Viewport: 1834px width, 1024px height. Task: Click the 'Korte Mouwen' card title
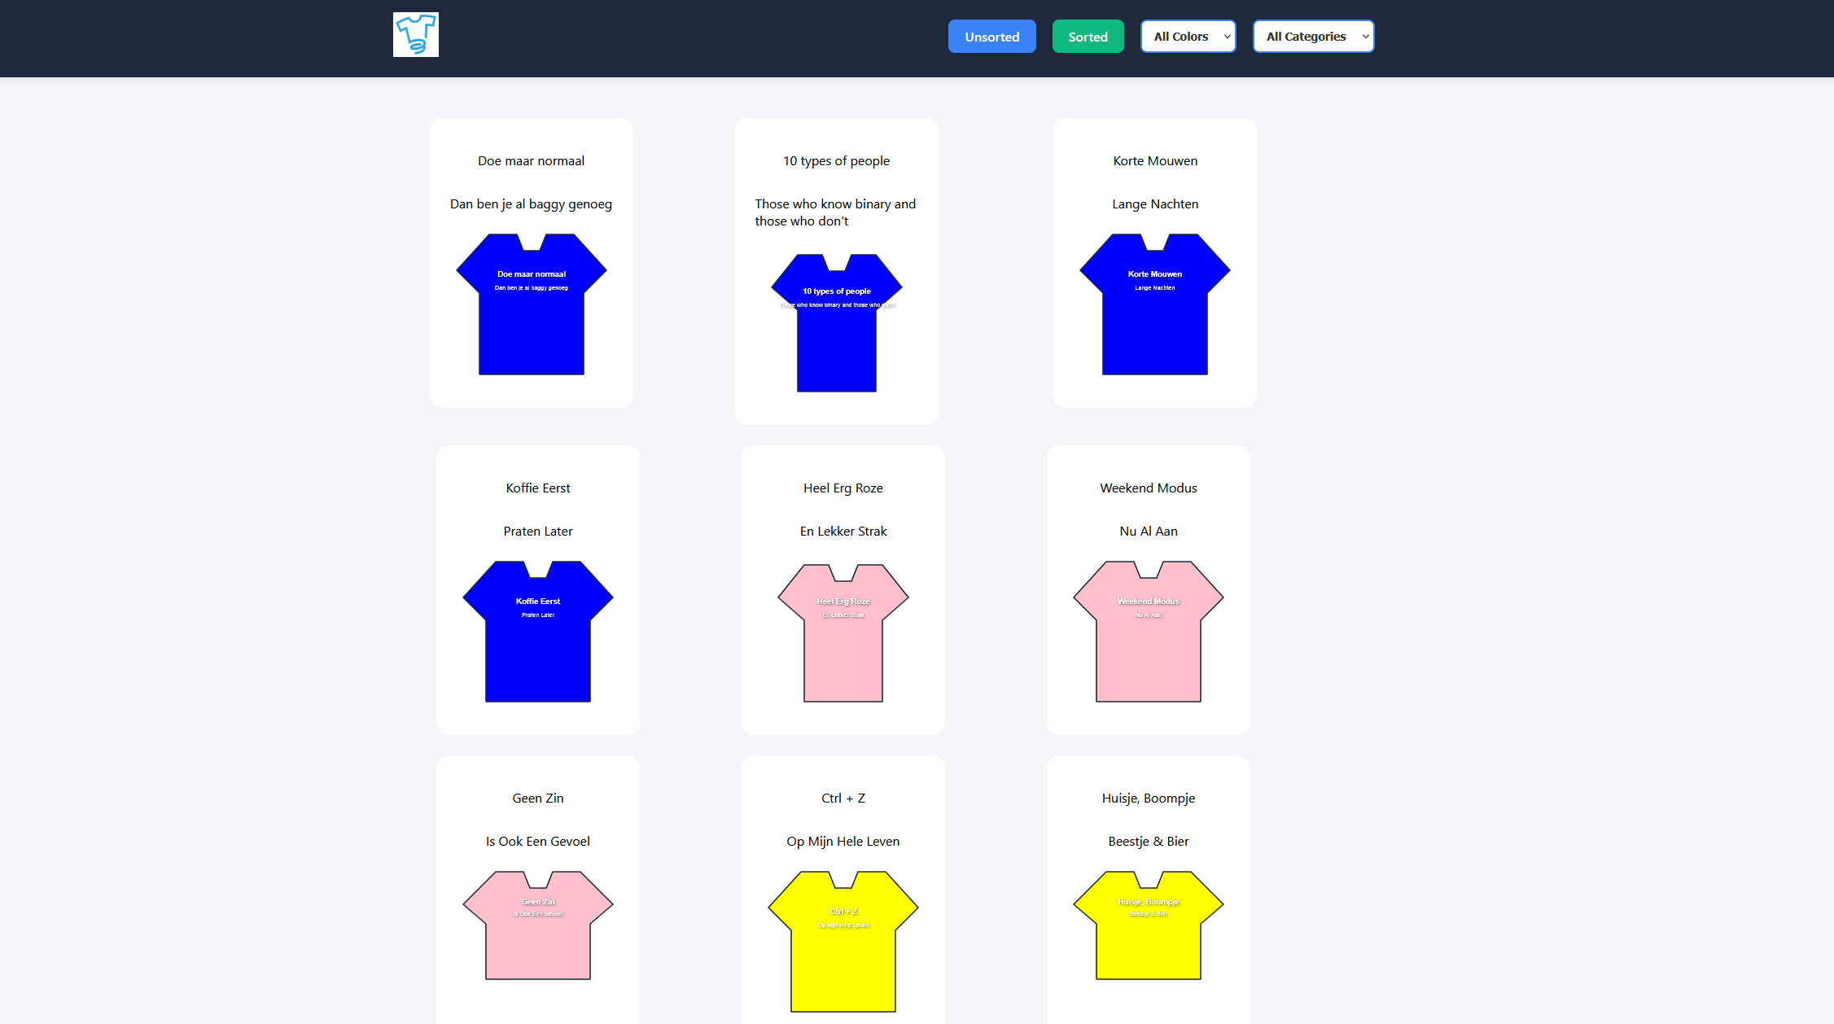tap(1155, 161)
